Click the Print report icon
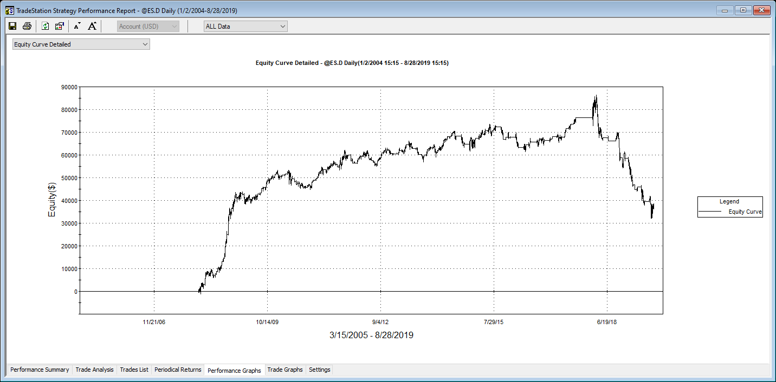Screen dimensions: 776x382 [27, 26]
